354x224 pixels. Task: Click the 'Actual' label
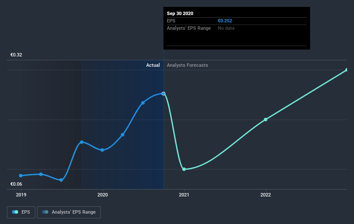point(153,65)
